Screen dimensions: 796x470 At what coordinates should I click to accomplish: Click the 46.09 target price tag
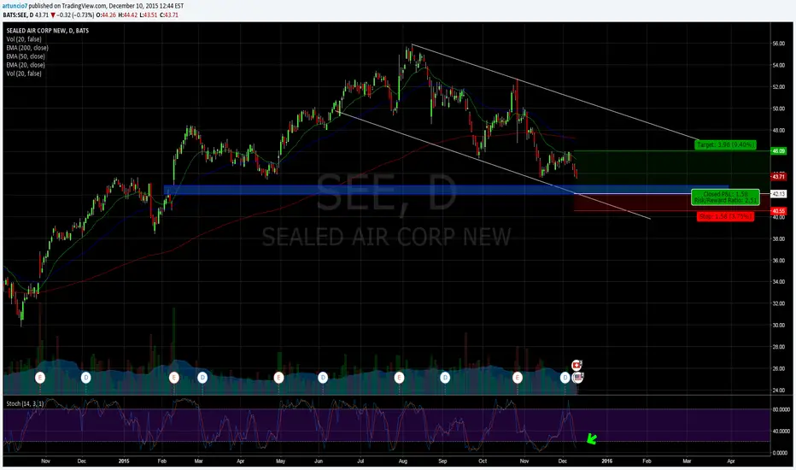click(778, 151)
